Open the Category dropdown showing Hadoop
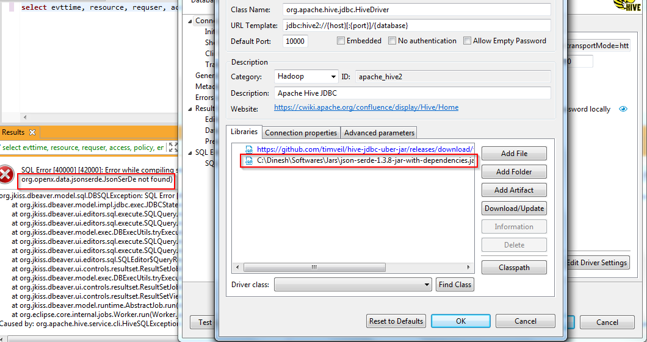The image size is (647, 342). point(306,77)
